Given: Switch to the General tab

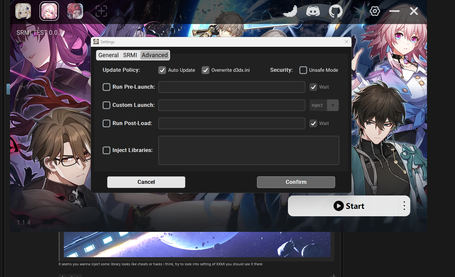Looking at the screenshot, I should pos(108,55).
